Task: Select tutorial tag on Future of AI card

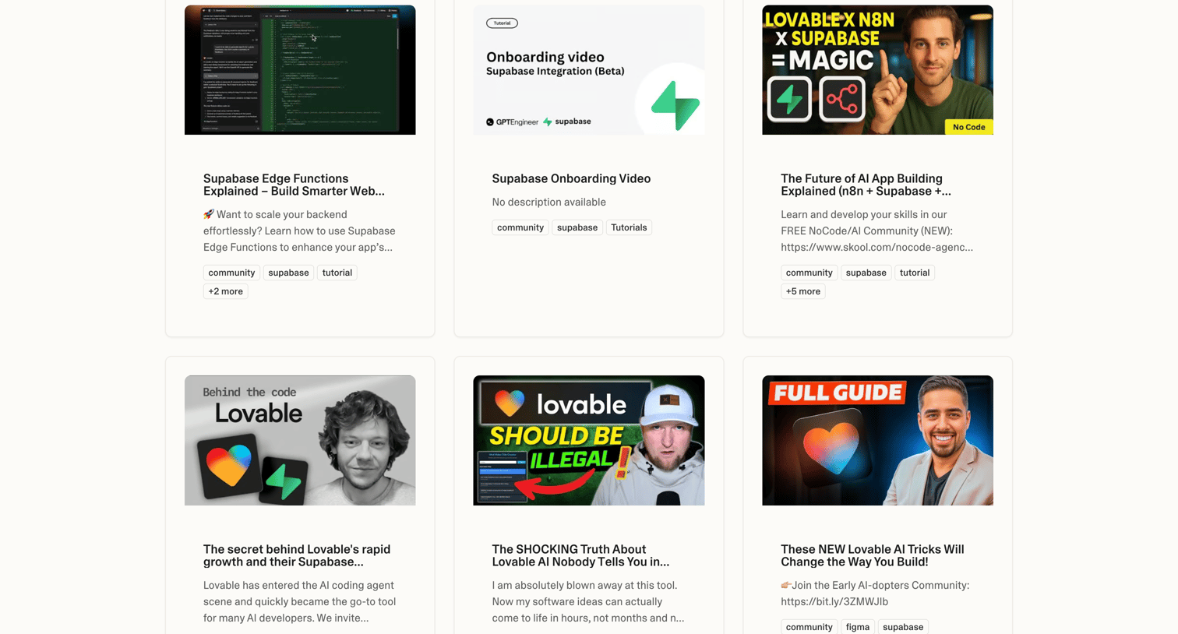Action: (915, 273)
